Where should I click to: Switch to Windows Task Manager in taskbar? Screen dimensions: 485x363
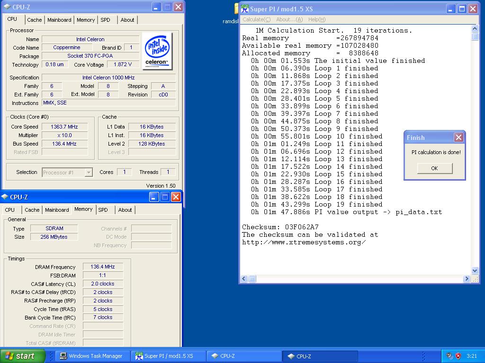pos(92,356)
